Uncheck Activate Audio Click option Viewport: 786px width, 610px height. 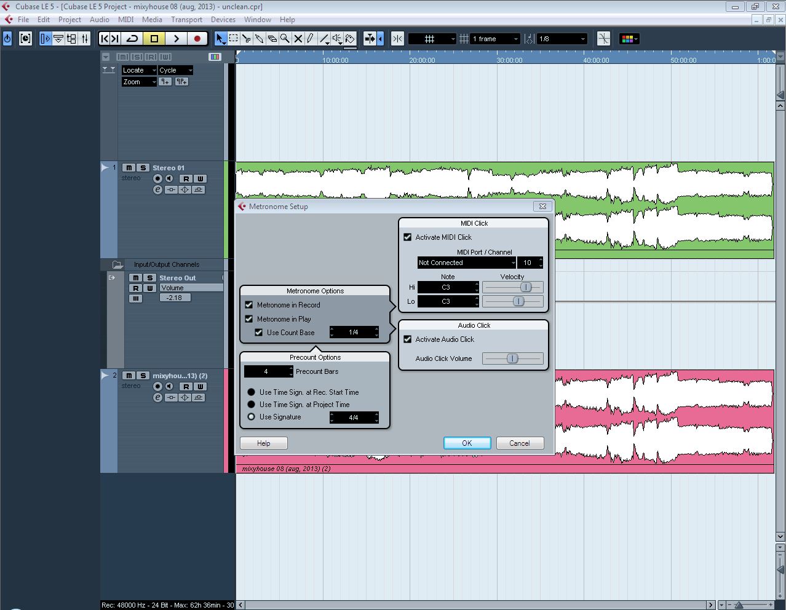click(407, 339)
